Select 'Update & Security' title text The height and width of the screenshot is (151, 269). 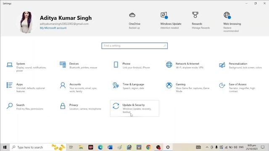click(x=134, y=105)
